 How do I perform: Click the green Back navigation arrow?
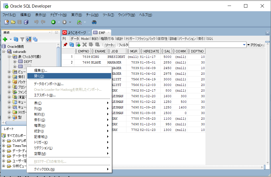click(x=53, y=22)
